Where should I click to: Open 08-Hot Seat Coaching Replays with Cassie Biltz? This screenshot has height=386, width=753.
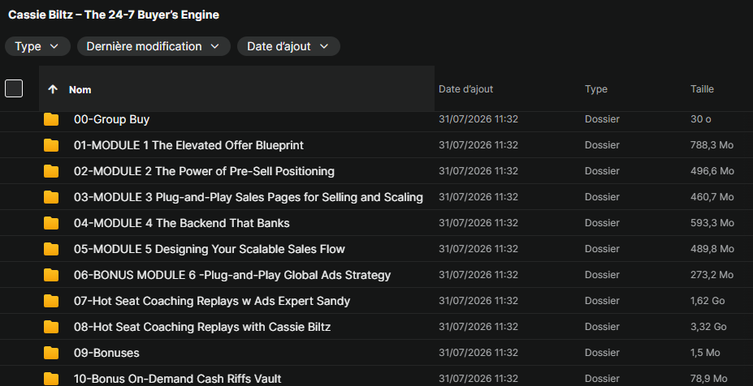[202, 327]
